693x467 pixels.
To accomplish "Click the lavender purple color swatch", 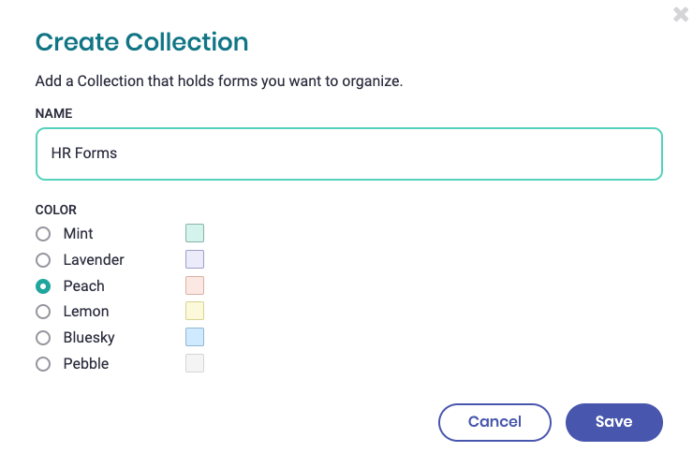I will (x=195, y=259).
